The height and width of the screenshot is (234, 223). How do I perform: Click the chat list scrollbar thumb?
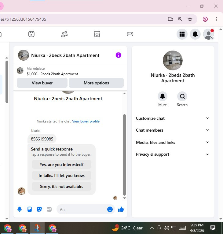[7, 82]
